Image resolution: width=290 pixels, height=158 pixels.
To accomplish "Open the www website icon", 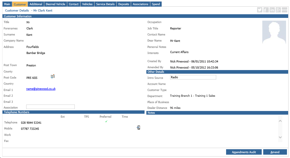I will (285, 10).
